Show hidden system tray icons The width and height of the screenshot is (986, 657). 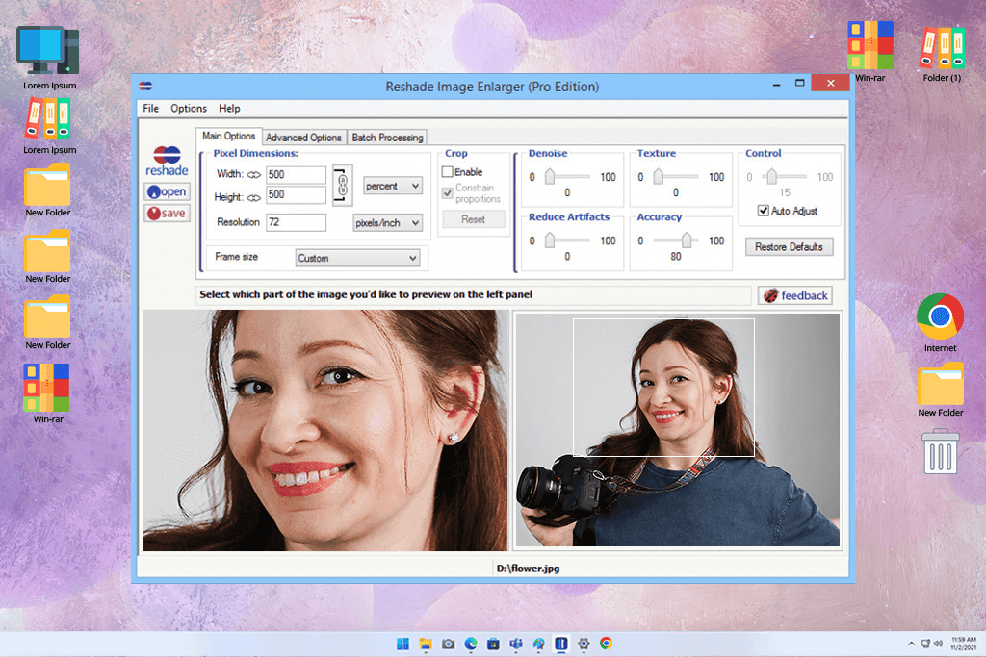pyautogui.click(x=911, y=644)
